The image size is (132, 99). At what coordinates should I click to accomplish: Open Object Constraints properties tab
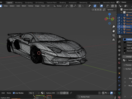click(x=119, y=89)
